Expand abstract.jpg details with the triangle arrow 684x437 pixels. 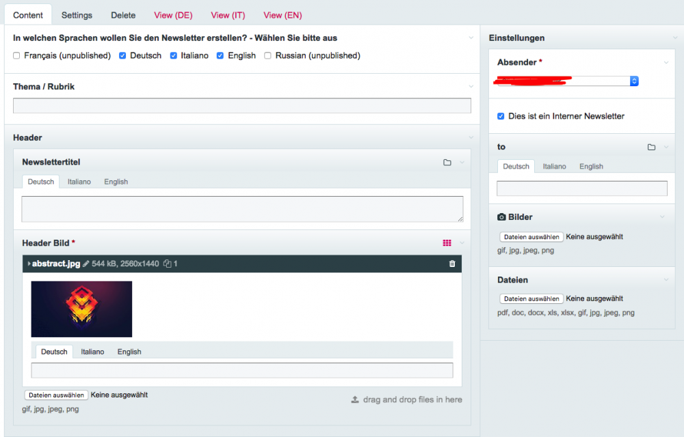coord(29,264)
